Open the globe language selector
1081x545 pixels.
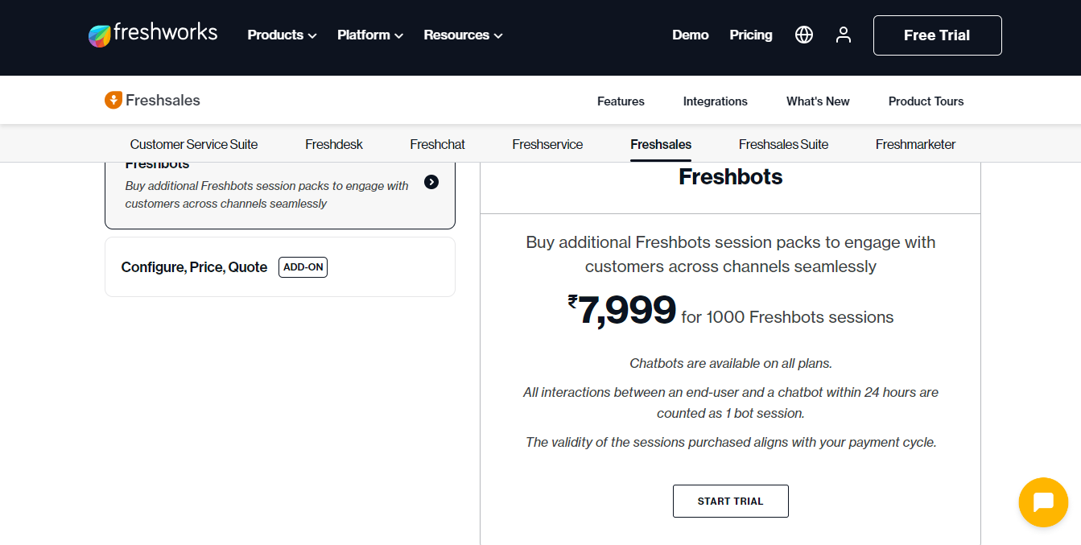tap(804, 35)
